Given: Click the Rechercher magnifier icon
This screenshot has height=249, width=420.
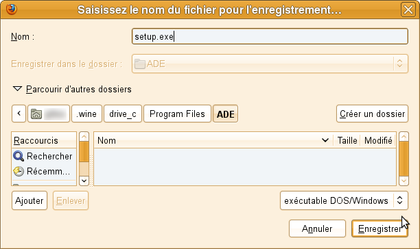Looking at the screenshot, I should (x=19, y=156).
